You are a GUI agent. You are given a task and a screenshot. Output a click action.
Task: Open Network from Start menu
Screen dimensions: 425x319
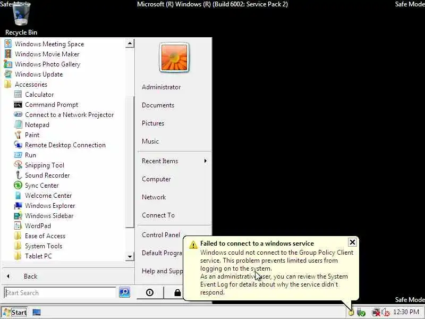point(154,197)
